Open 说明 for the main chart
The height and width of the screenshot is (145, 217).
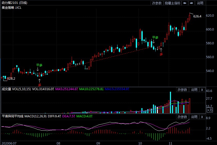click(x=200, y=3)
